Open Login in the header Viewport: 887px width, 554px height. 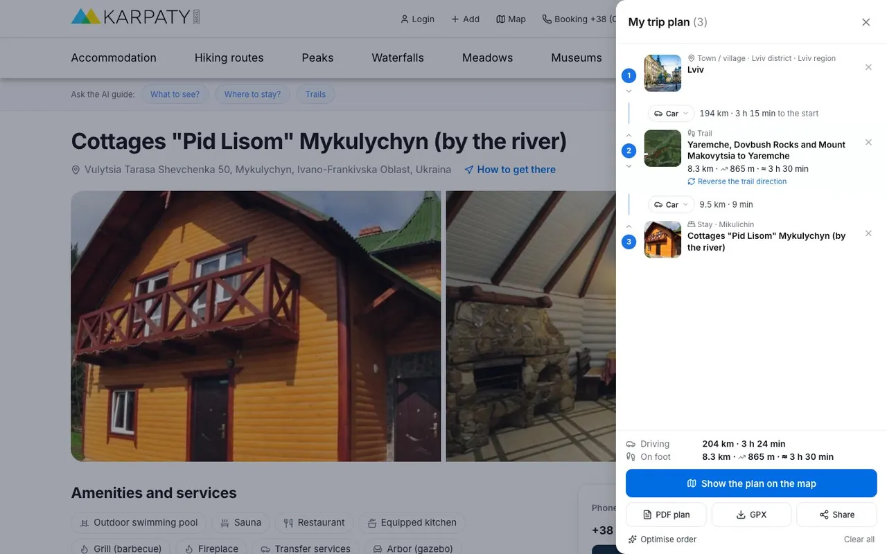point(417,19)
